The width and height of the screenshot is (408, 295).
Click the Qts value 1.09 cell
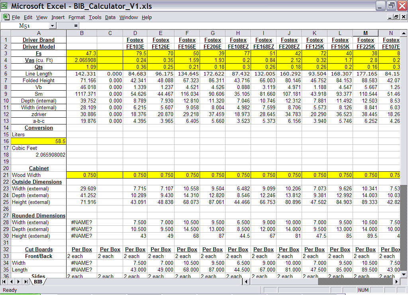[82, 67]
